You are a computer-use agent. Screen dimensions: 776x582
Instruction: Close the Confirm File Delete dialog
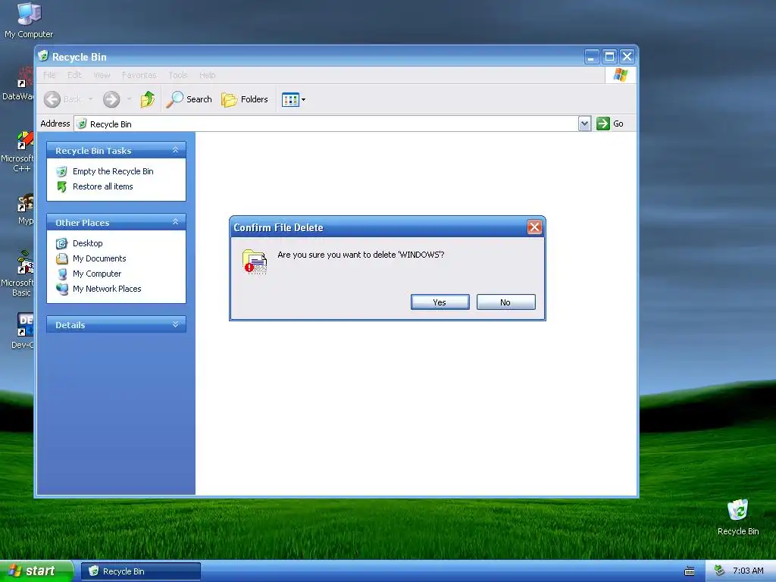pyautogui.click(x=534, y=227)
